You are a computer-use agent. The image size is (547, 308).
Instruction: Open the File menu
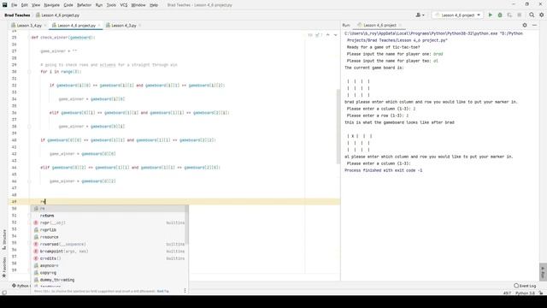[x=14, y=5]
